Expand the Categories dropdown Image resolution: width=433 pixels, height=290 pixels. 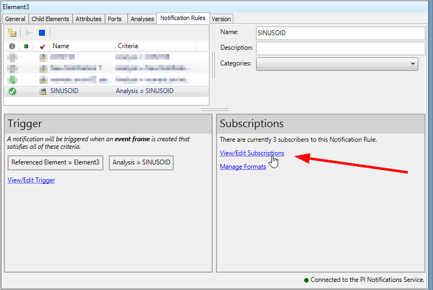click(x=412, y=64)
